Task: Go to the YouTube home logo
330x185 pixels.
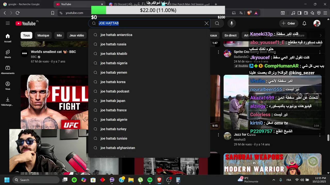Action: (x=25, y=23)
